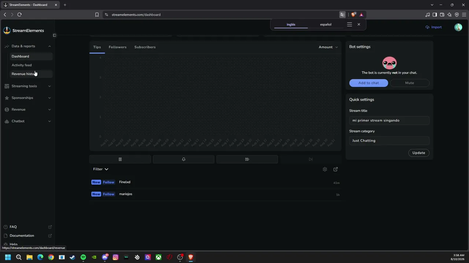Open the Dashboard sidebar item

[x=31, y=56]
